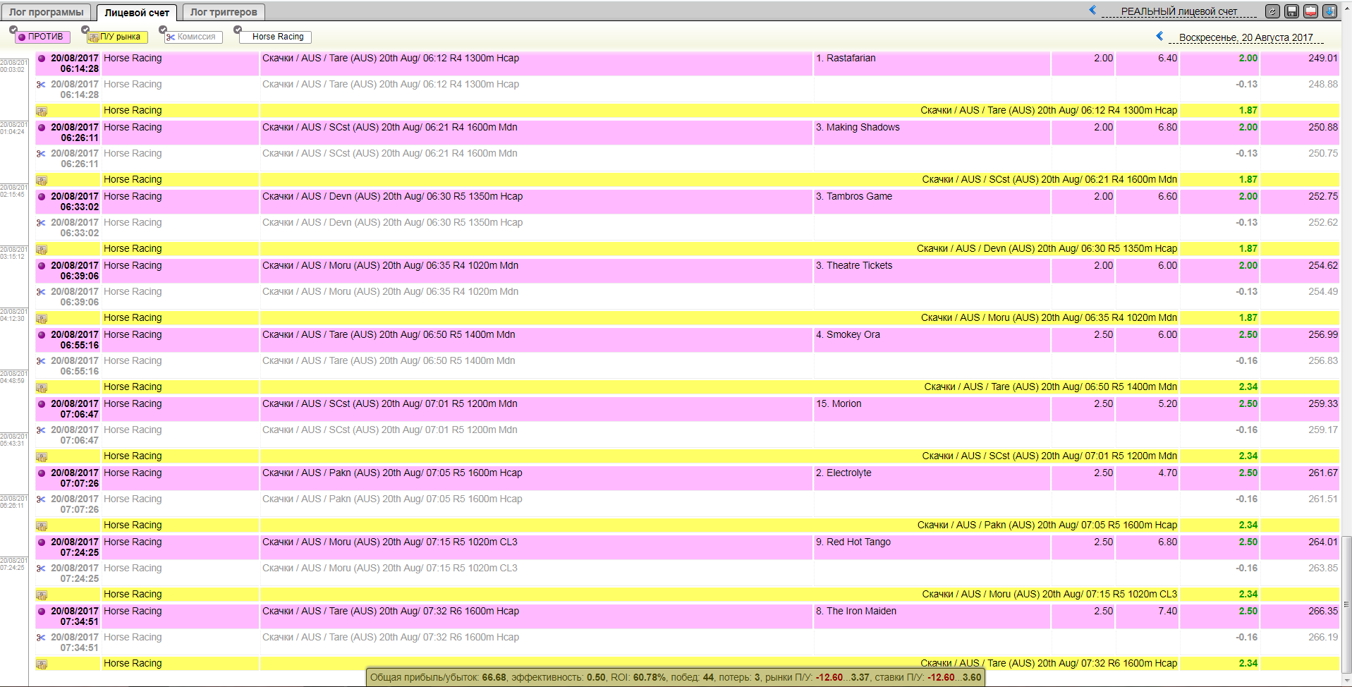Click the money icon on the Moru 06:35 R4 market row
1352x687 pixels.
click(42, 319)
